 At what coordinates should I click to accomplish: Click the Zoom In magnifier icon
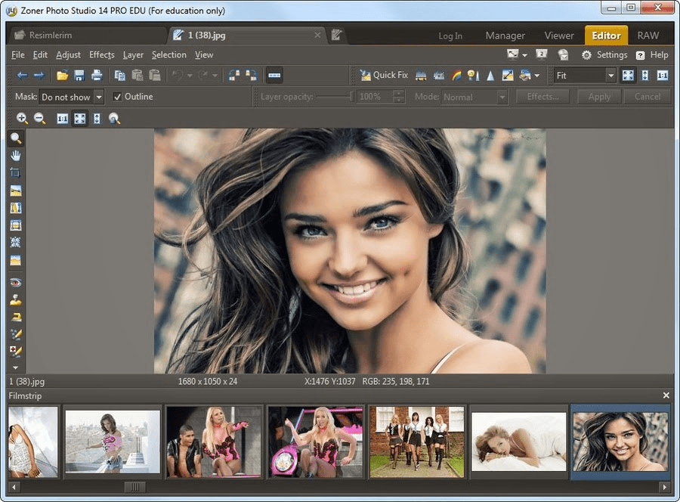click(22, 119)
